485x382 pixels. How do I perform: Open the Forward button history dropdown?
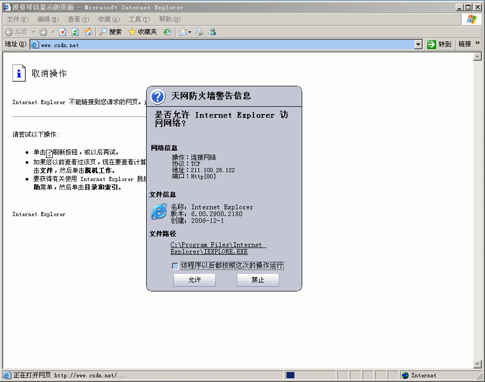coord(53,32)
